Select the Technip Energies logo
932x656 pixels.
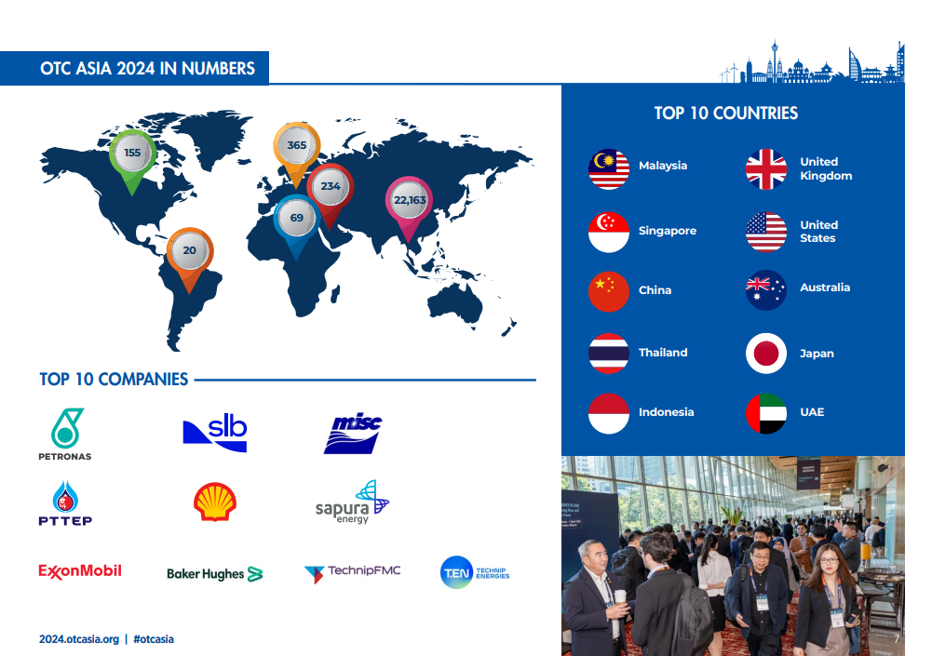476,572
